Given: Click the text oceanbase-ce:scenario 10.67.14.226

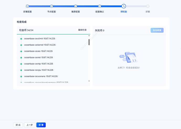Looking at the screenshot, I should (41, 76).
